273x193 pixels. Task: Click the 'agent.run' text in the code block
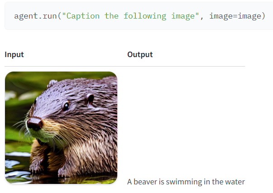click(x=35, y=16)
